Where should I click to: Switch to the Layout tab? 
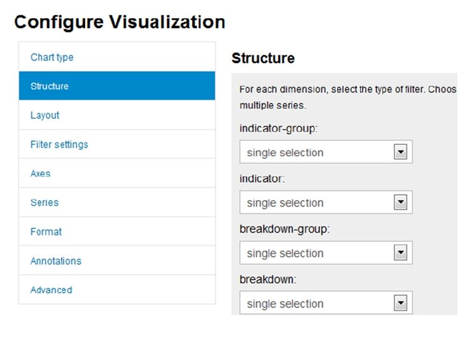pos(45,116)
